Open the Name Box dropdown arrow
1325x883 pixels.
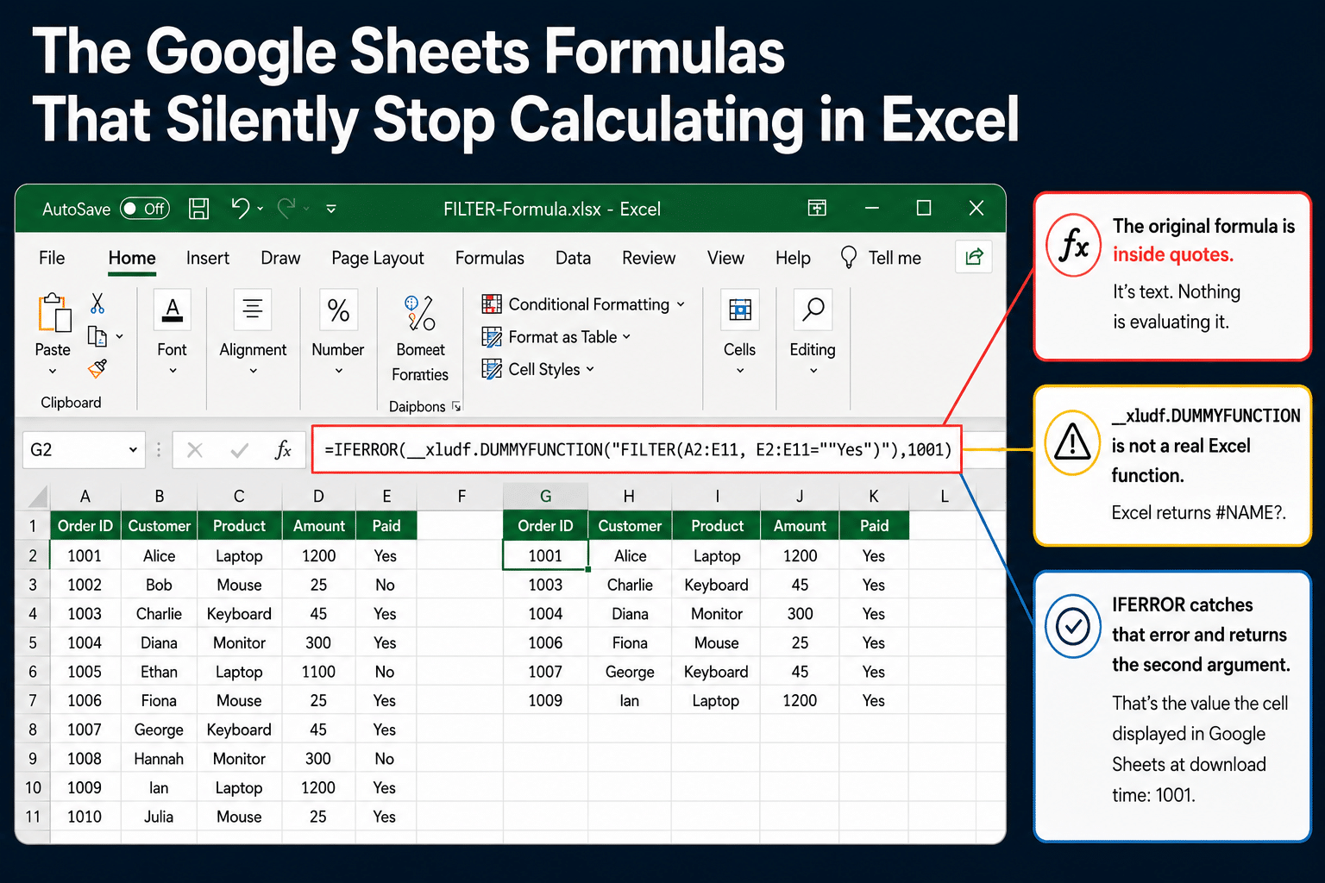click(x=133, y=449)
